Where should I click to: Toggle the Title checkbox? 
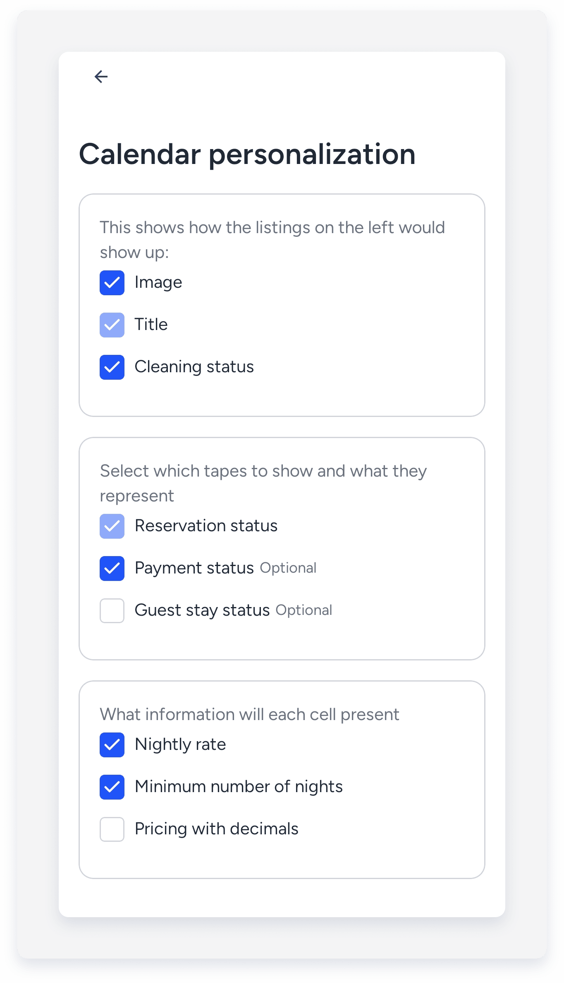[112, 325]
